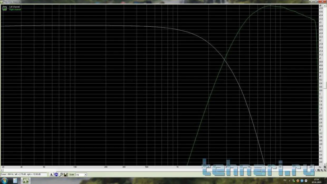Click vertical scrollbar down arrow at right edge
Image resolution: width=327 pixels, height=184 pixels.
pyautogui.click(x=325, y=164)
